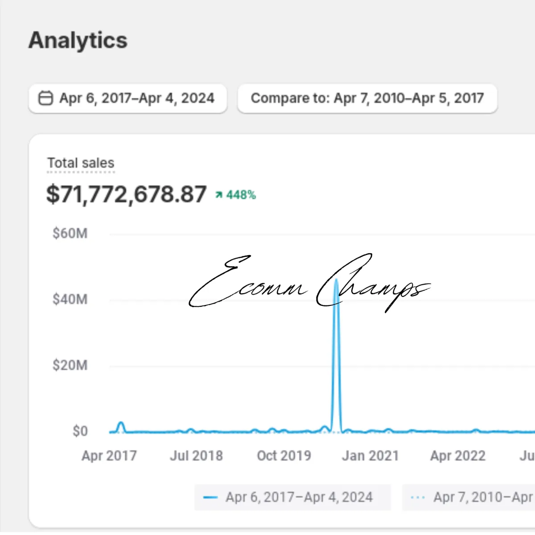Click the calendar icon in date range button
Image resolution: width=535 pixels, height=535 pixels.
click(x=45, y=98)
